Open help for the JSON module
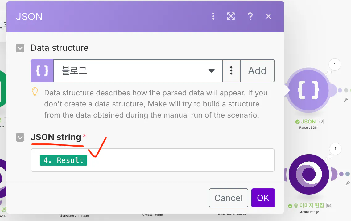This screenshot has height=221, width=351. click(x=250, y=16)
